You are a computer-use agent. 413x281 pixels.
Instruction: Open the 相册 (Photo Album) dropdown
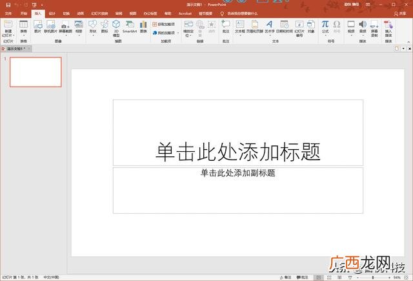coord(79,28)
